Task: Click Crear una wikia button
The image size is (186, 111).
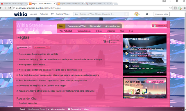Action: click(162, 14)
